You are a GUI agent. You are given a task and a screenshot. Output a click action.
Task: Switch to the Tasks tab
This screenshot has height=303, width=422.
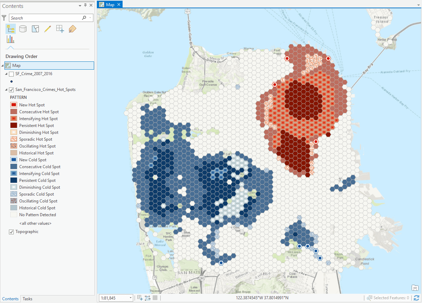click(27, 299)
